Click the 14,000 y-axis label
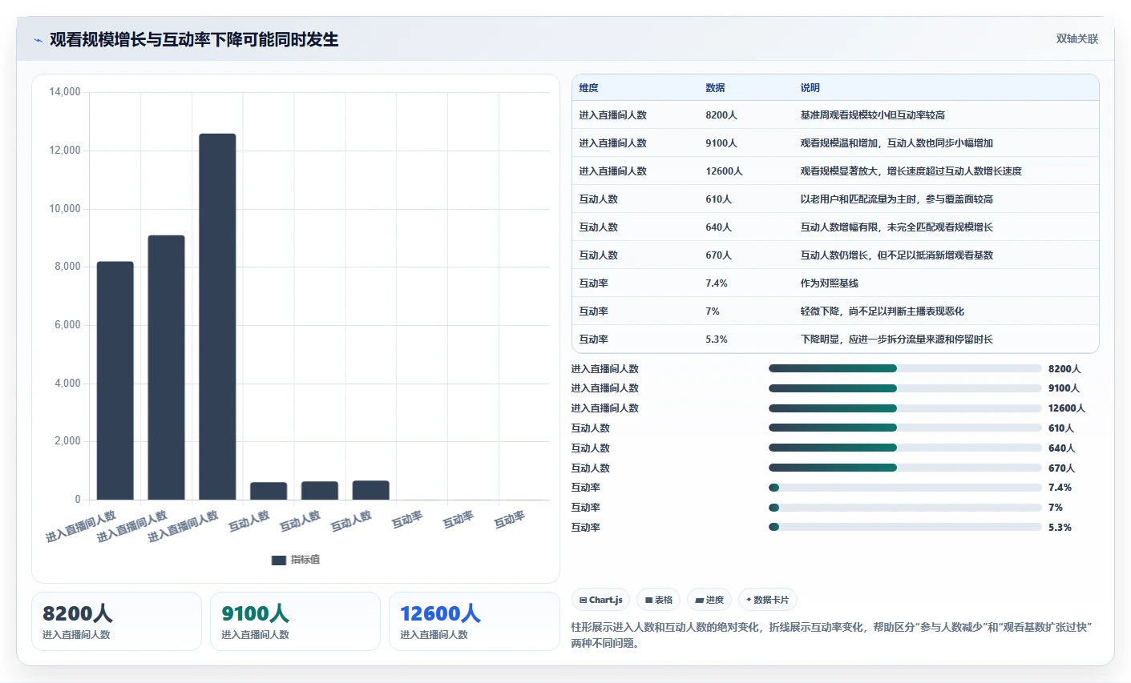The width and height of the screenshot is (1131, 683). 65,92
